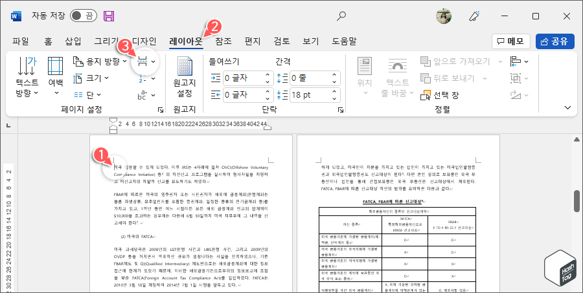Screen dimensions: 583x293
Task: Open the 파일 (File) tab
Action: 21,41
